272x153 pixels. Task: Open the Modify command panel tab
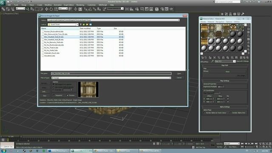click(x=226, y=14)
